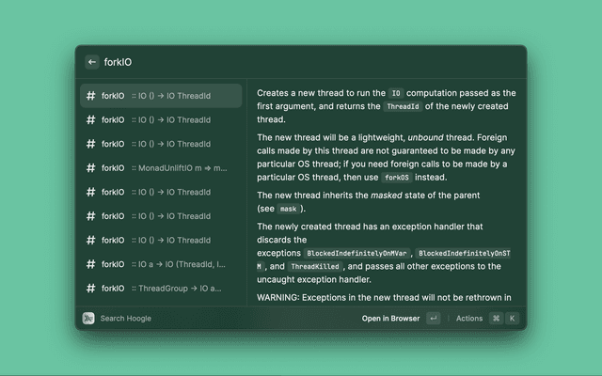602x376 pixels.
Task: Click the K key badge in the footer
Action: 513,318
